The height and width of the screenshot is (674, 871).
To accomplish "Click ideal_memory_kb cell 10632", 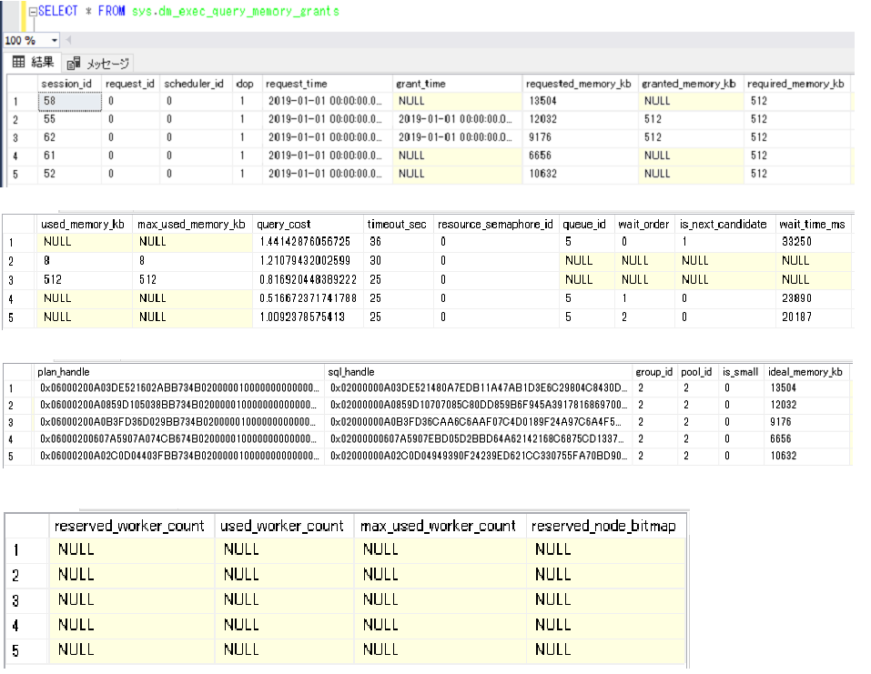I will pos(806,456).
